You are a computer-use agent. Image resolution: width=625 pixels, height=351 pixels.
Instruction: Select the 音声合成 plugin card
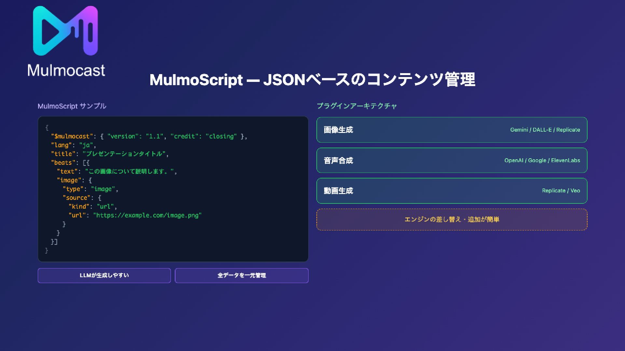pos(452,160)
